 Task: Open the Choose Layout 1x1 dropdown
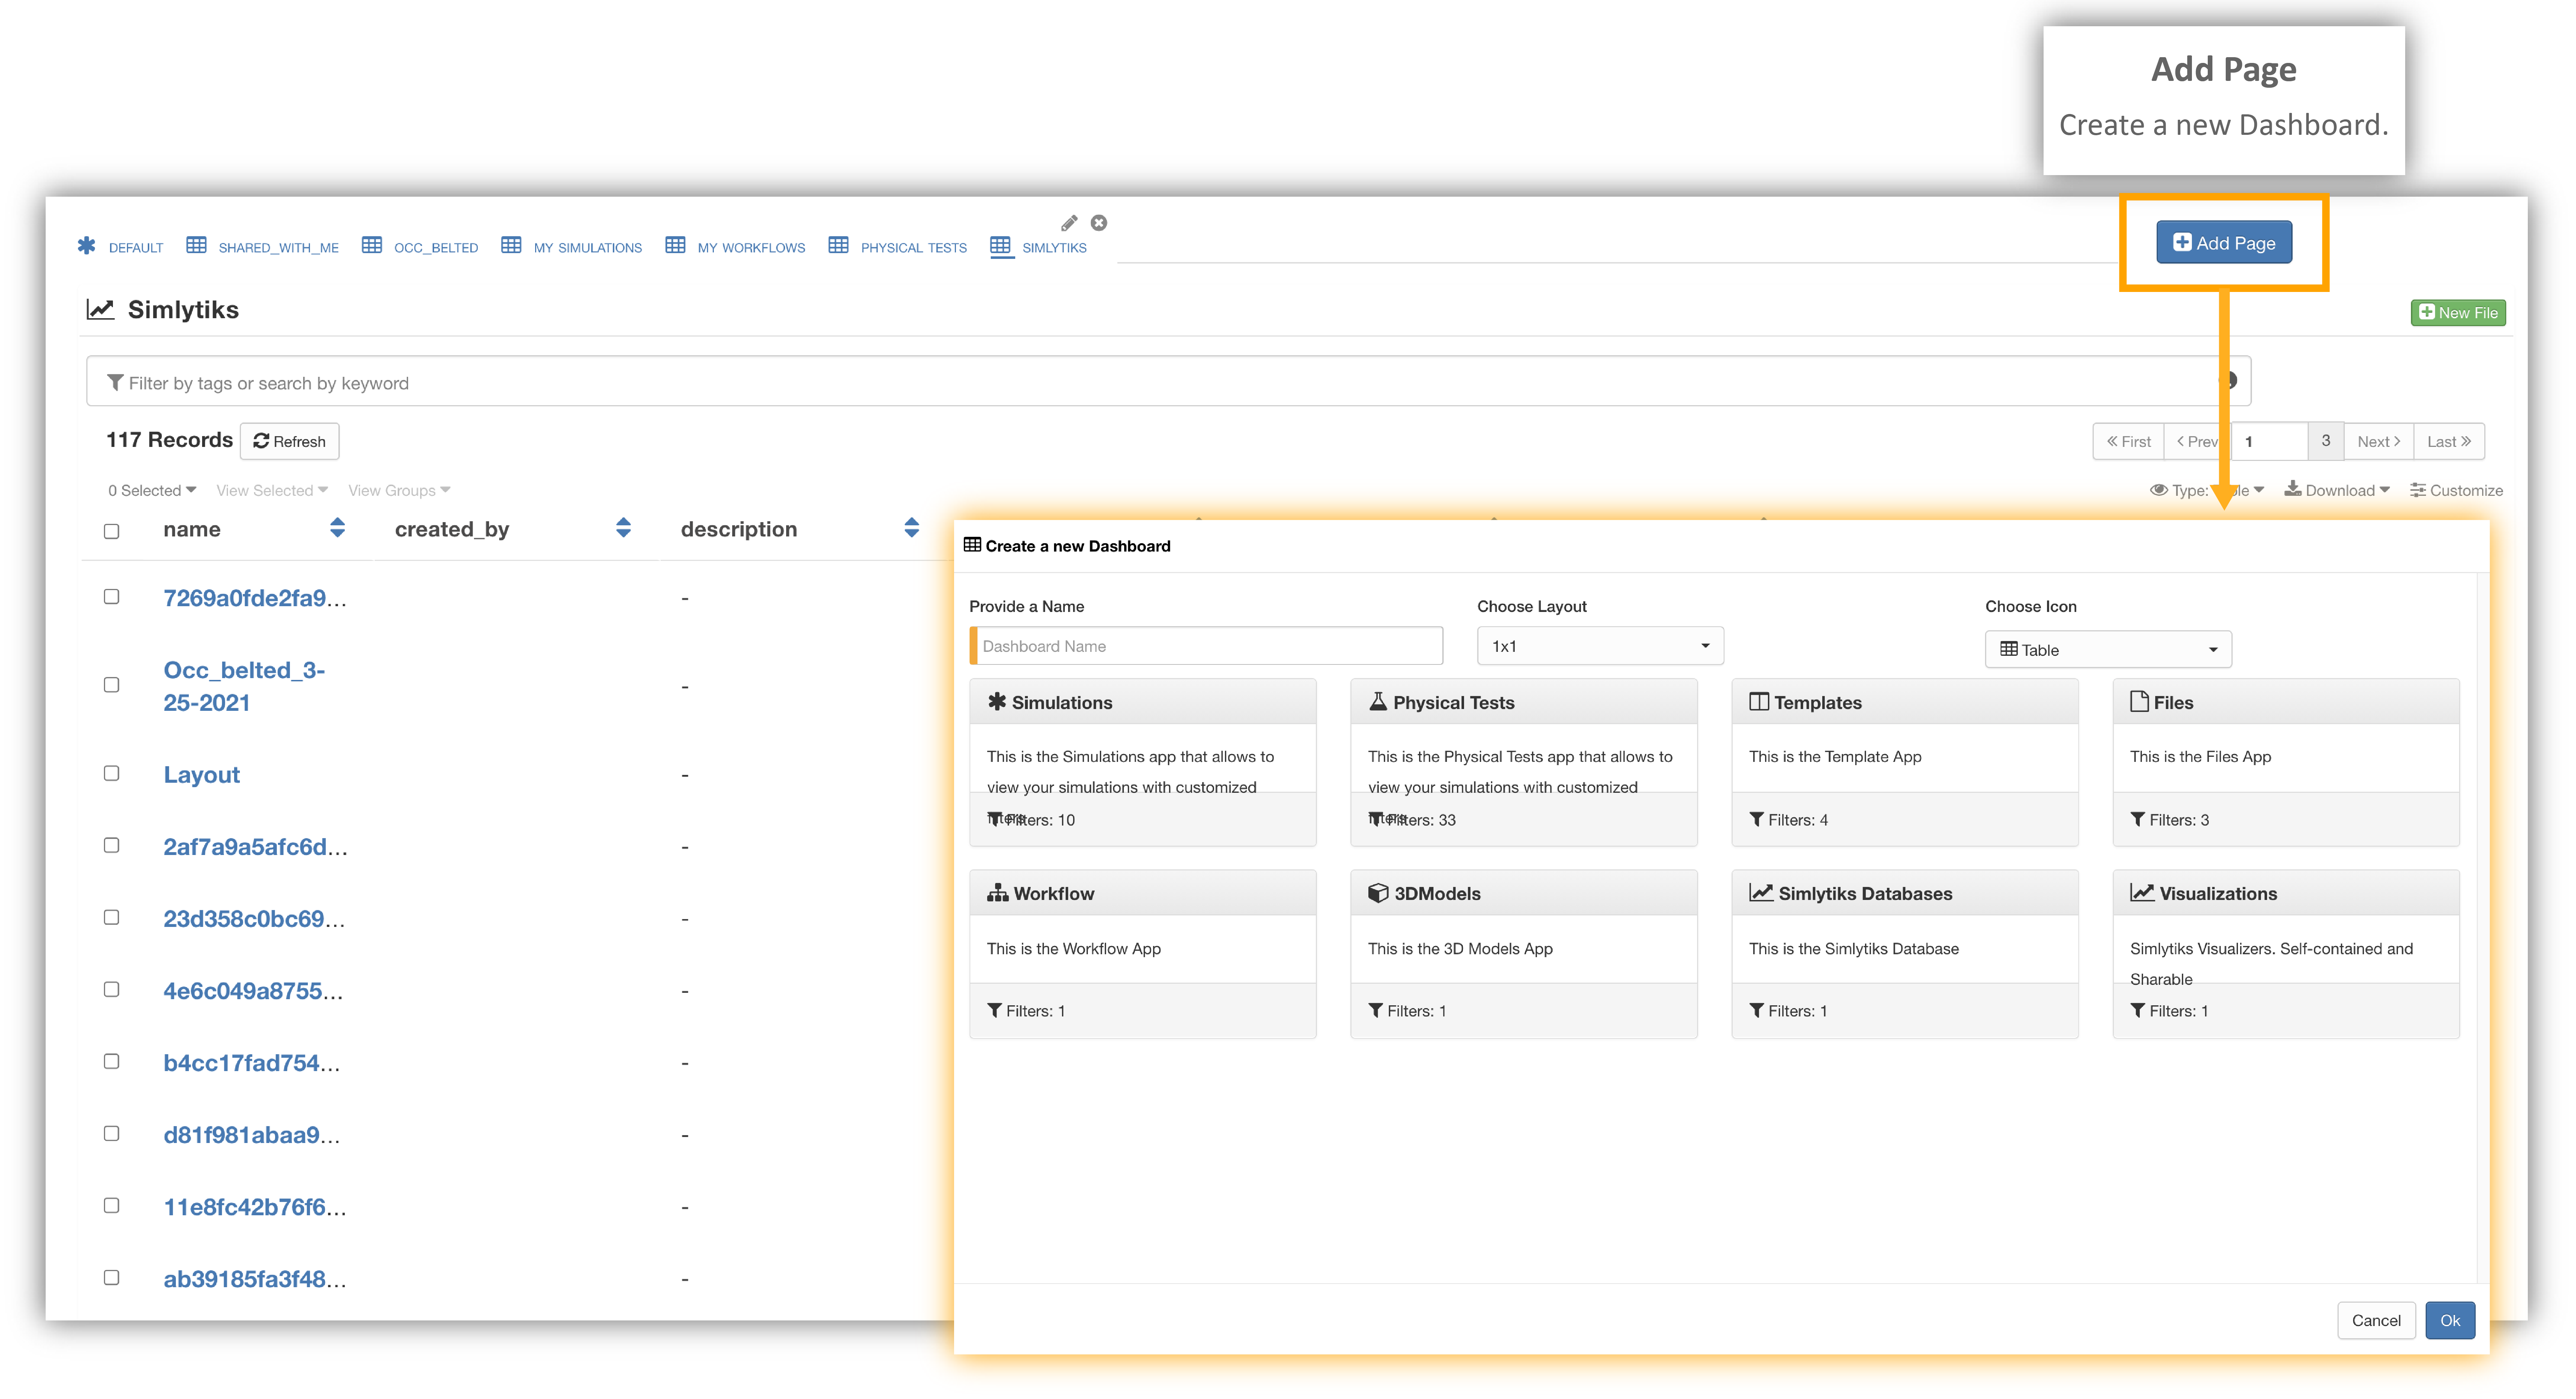pyautogui.click(x=1599, y=646)
